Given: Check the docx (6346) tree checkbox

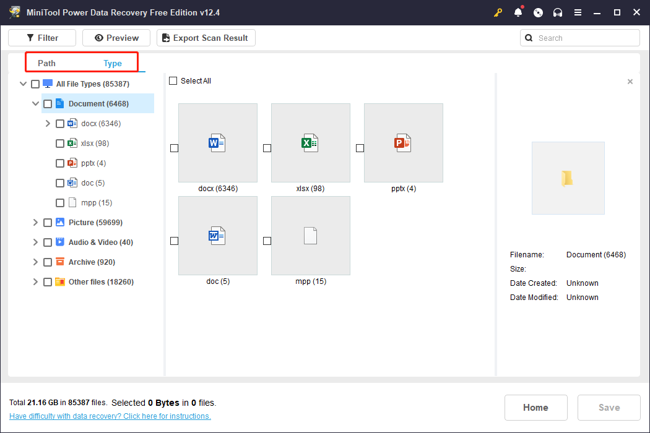Looking at the screenshot, I should coord(60,124).
